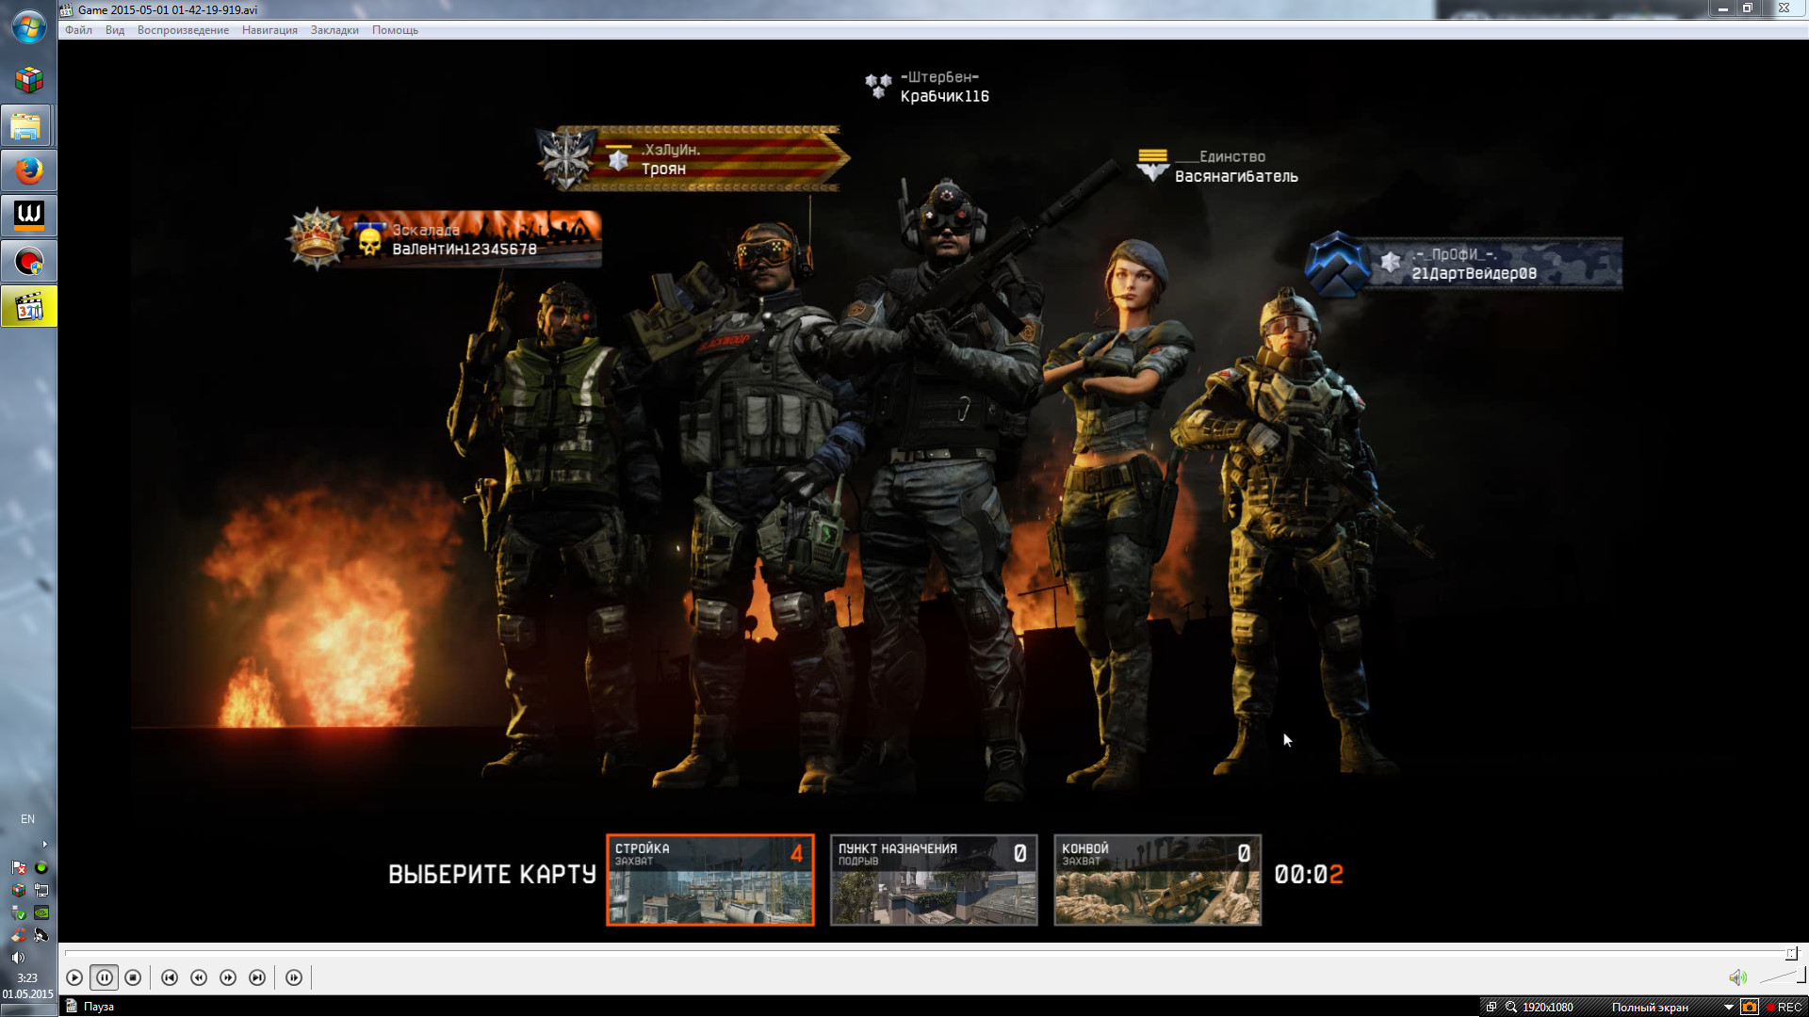
Task: Launch Firefox from the taskbar
Action: [x=28, y=171]
